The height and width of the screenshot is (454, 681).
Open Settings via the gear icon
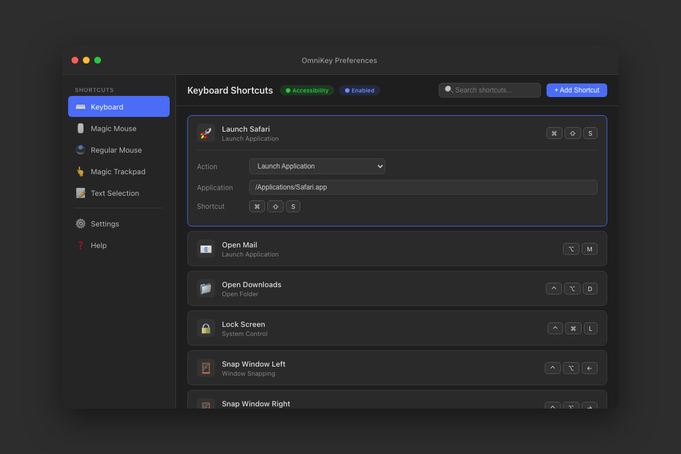coord(80,224)
